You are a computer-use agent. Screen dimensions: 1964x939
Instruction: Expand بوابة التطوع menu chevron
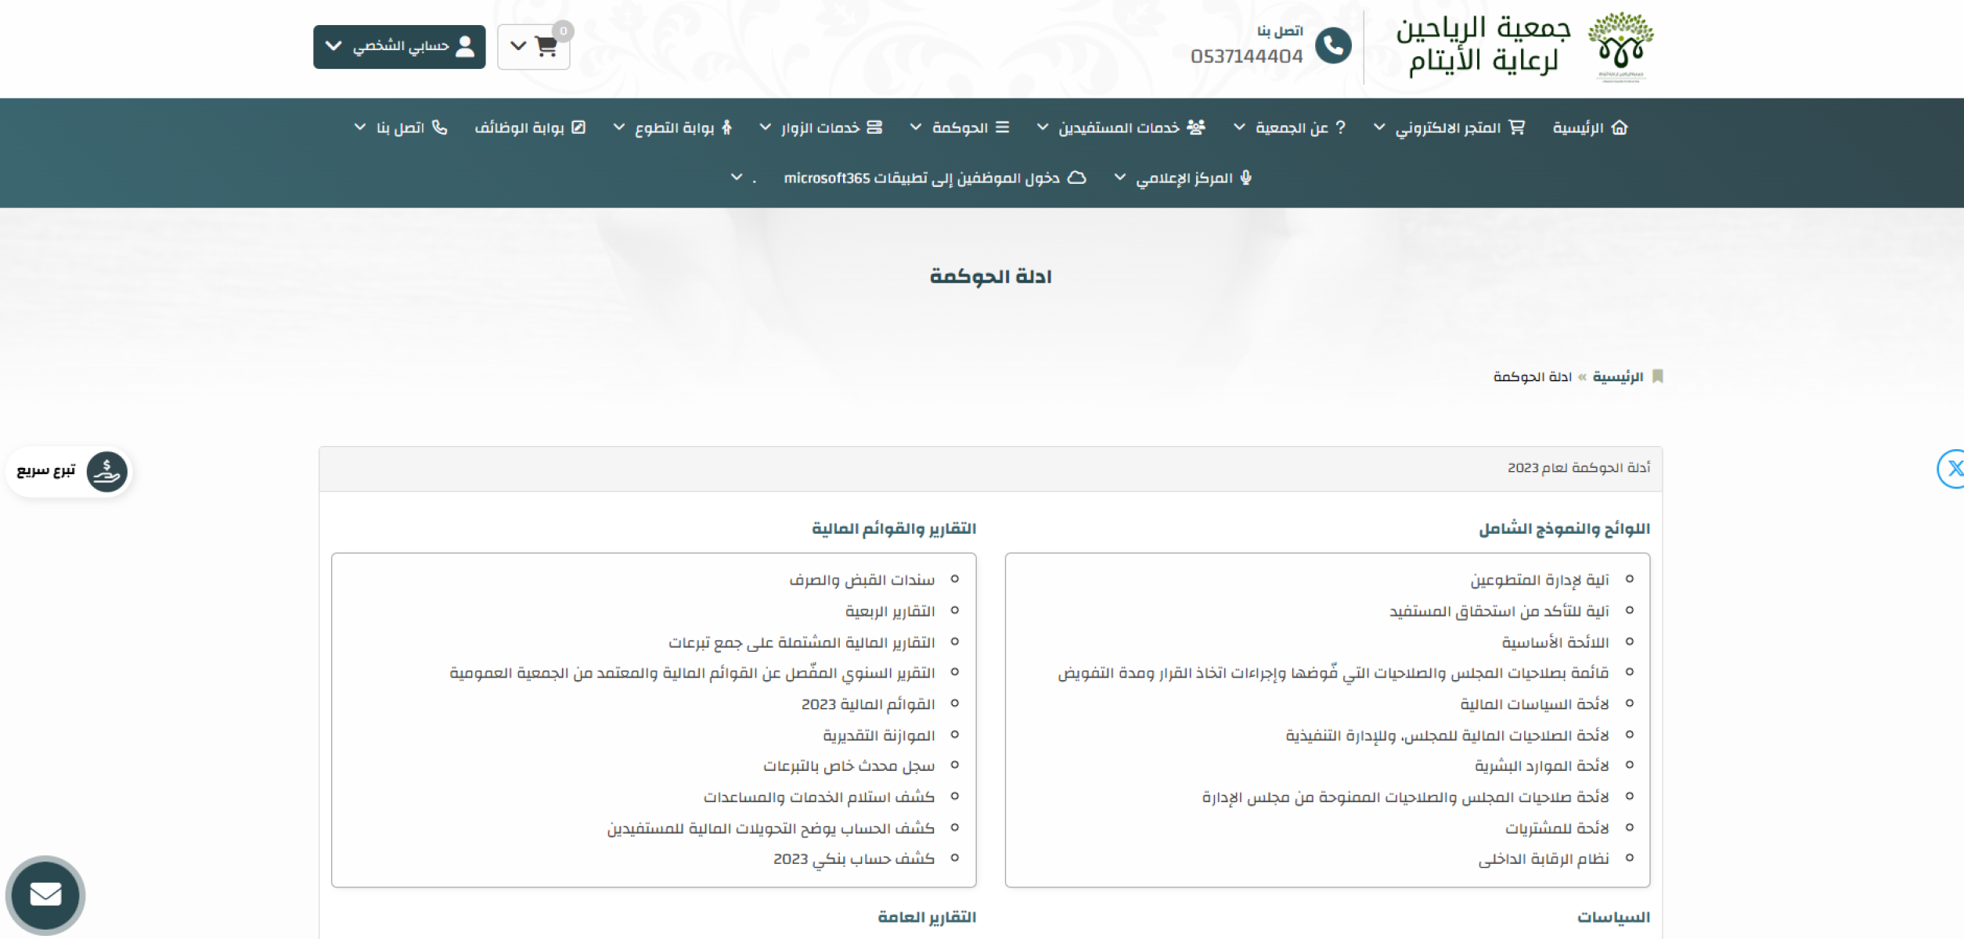tap(618, 127)
